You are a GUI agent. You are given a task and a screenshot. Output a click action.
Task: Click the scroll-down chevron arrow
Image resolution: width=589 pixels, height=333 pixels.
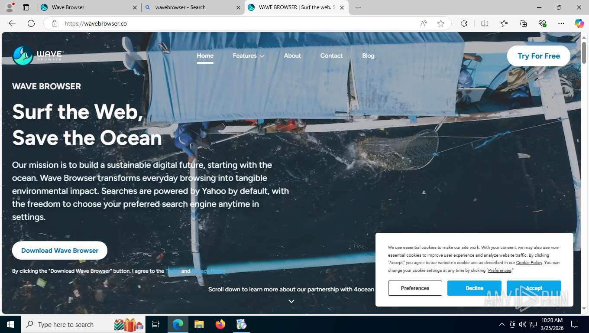click(x=291, y=301)
